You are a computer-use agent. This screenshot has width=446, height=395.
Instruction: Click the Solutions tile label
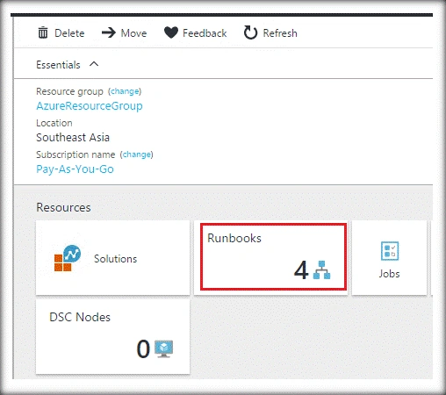[x=115, y=259]
